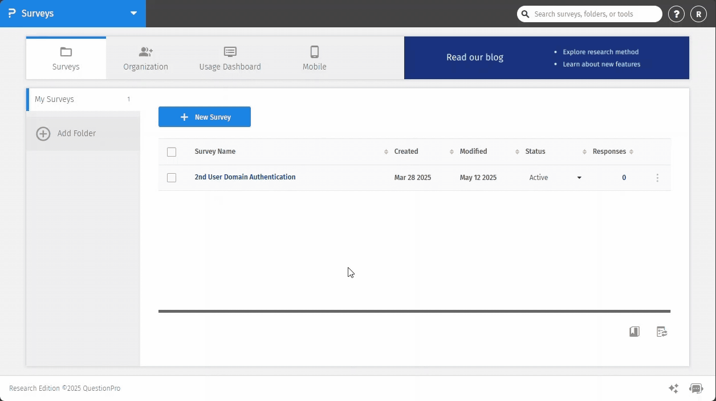
Task: Open the chat support bubble icon
Action: [696, 388]
